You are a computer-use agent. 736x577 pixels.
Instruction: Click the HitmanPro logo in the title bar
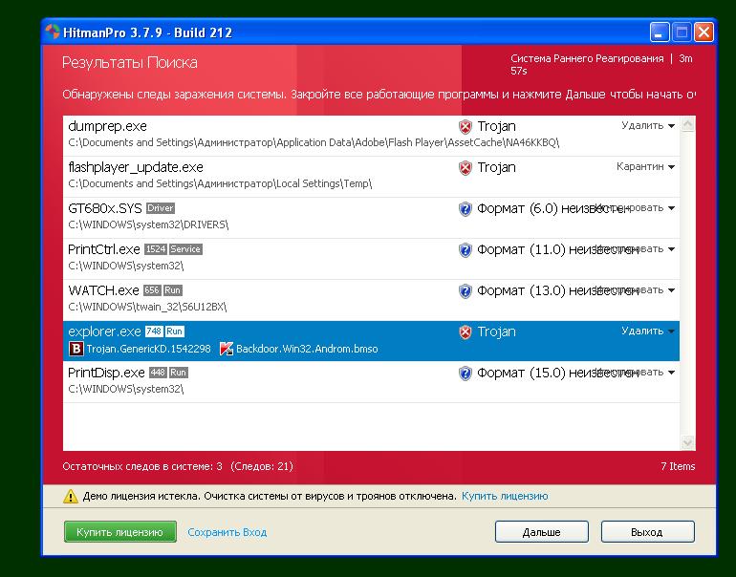tap(54, 32)
